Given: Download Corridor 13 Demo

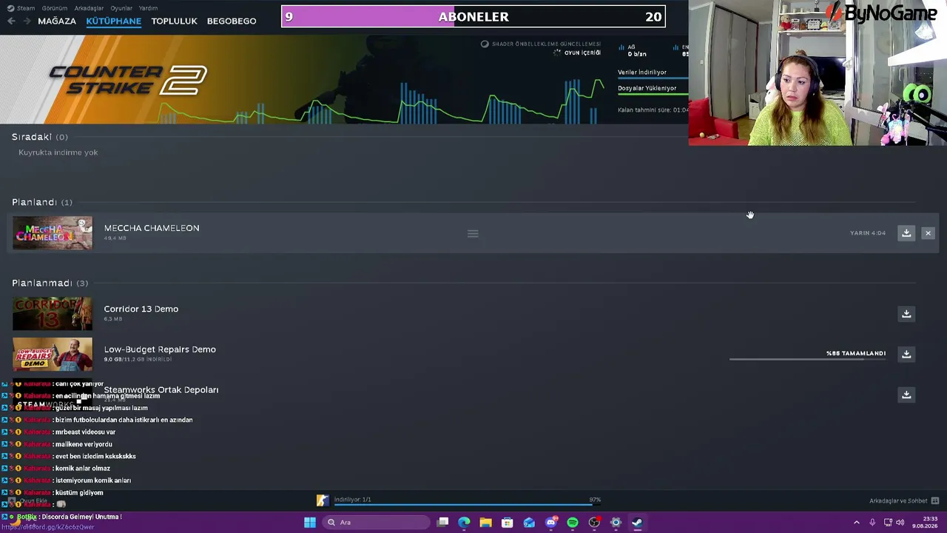Looking at the screenshot, I should point(906,314).
